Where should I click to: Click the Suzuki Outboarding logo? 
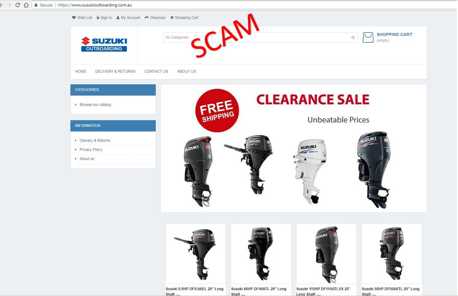pyautogui.click(x=104, y=44)
